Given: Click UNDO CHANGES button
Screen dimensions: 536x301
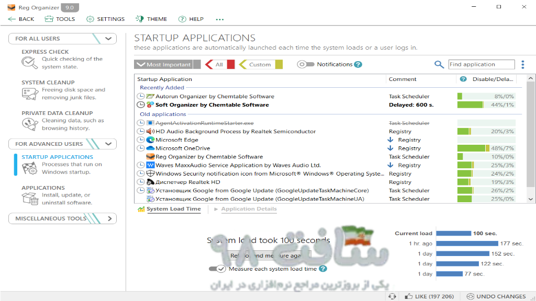Looking at the screenshot, I should point(496,297).
